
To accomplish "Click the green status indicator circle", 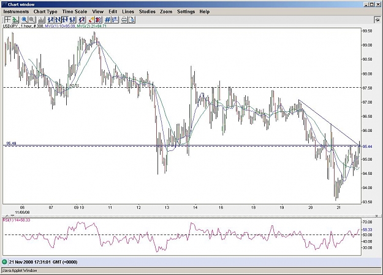I will (4, 262).
